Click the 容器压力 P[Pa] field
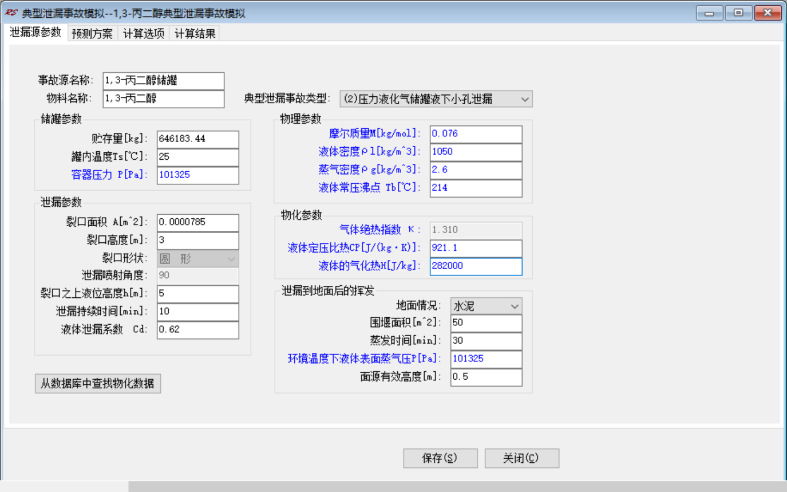The image size is (787, 492). coord(198,175)
